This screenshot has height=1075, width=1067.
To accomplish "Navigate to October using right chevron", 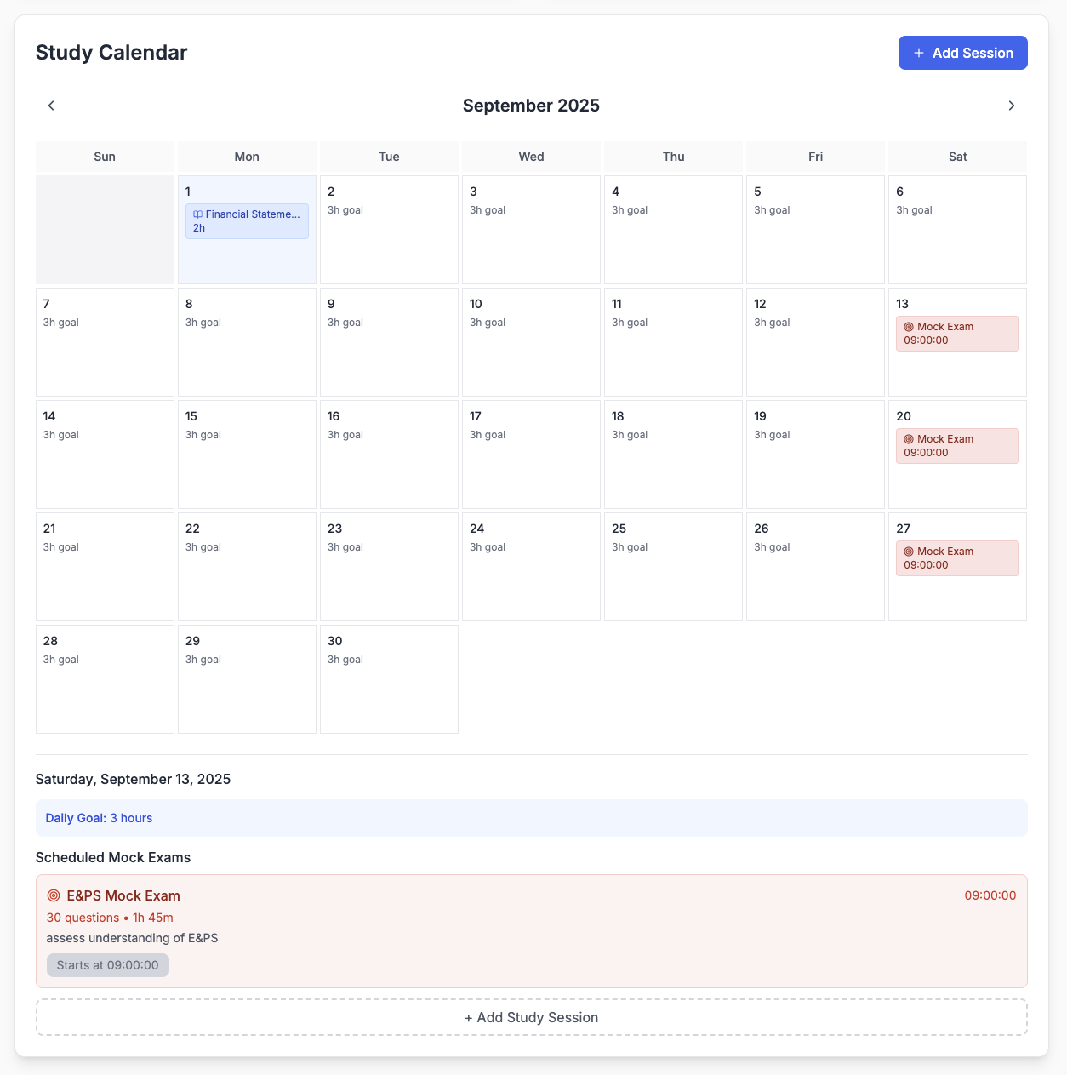I will (1012, 106).
